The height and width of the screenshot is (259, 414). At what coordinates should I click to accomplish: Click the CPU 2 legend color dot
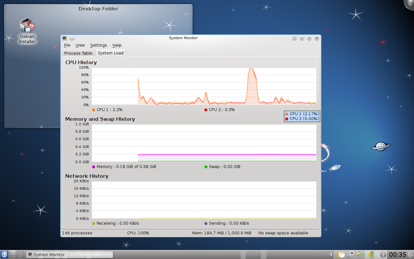pyautogui.click(x=205, y=110)
